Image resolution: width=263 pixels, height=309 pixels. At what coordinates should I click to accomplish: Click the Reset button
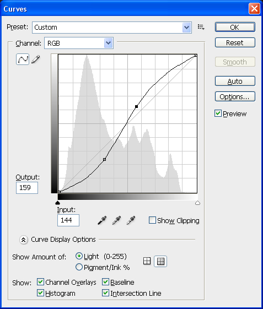tap(235, 42)
